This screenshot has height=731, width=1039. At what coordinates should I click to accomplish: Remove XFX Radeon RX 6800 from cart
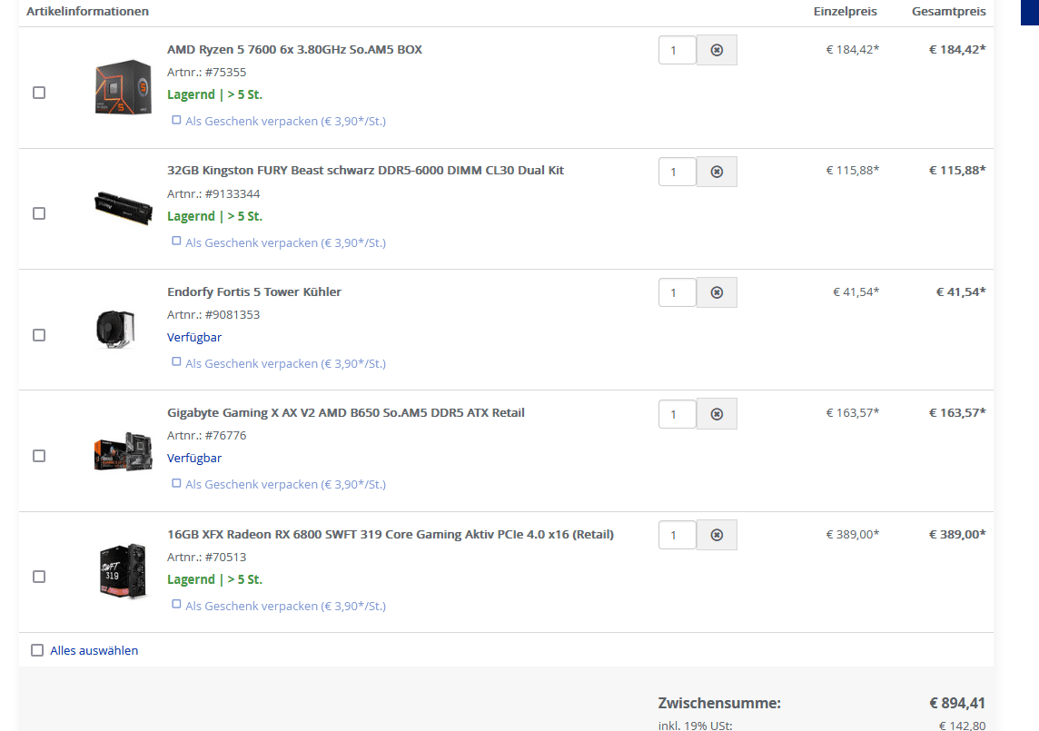(717, 535)
